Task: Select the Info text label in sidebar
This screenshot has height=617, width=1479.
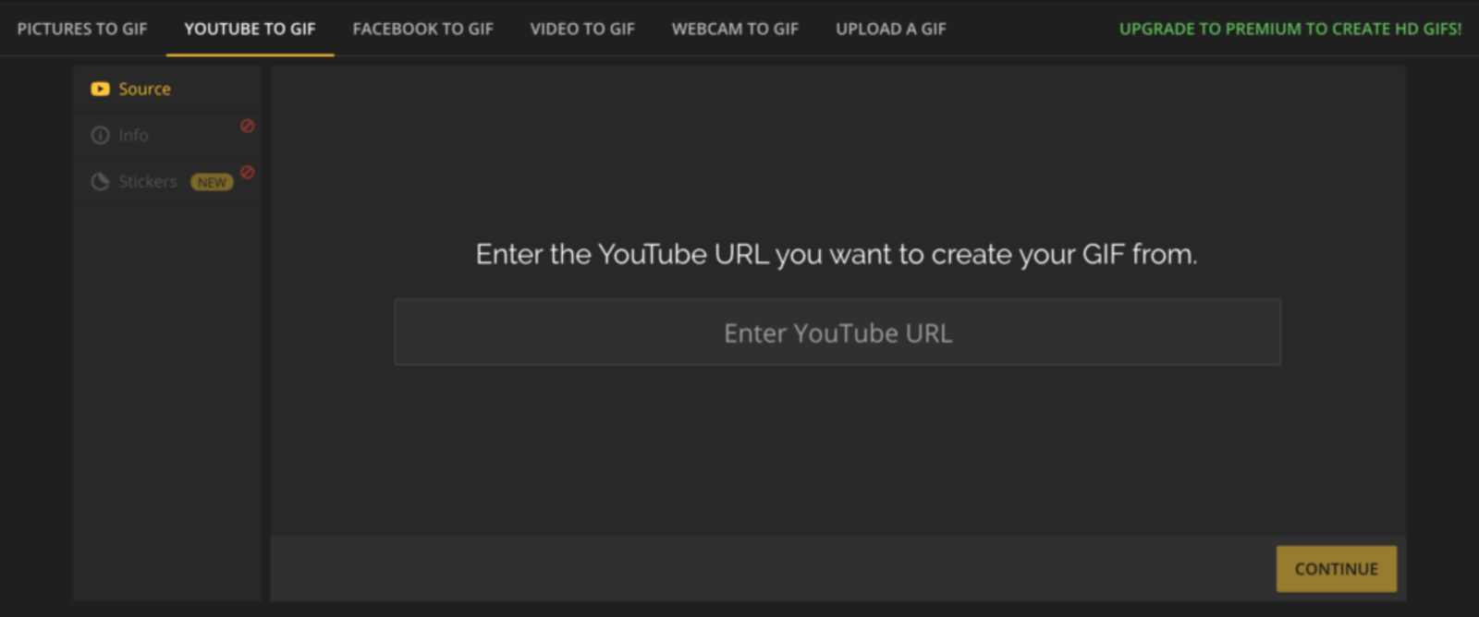Action: pos(133,136)
